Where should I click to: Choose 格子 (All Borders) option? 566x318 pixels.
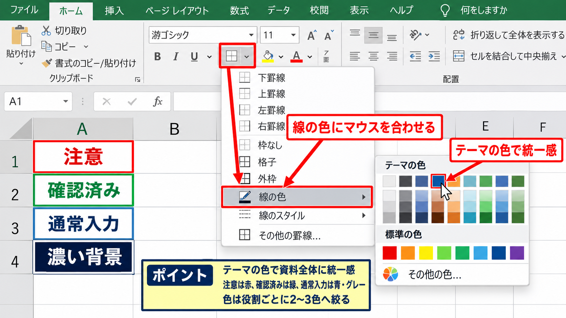coord(298,162)
